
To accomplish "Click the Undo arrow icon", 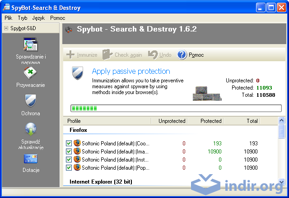I will [153, 55].
